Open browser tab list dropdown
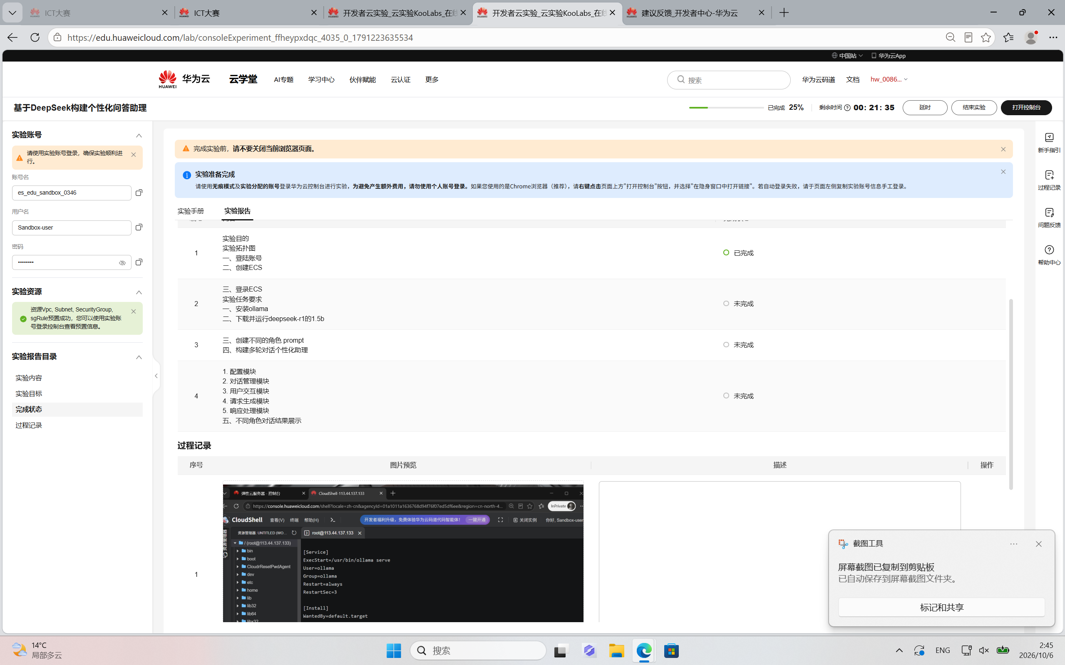Screen dimensions: 1065x665 coord(12,13)
